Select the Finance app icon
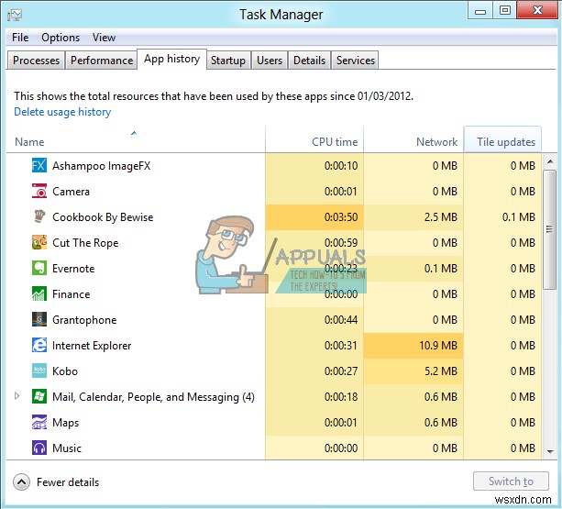This screenshot has height=509, width=562. 39,294
